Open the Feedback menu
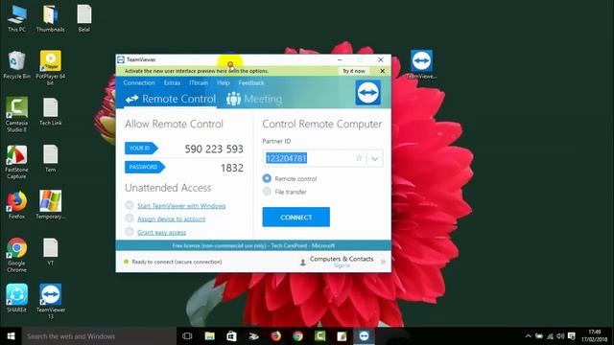This screenshot has width=614, height=345. pos(251,82)
